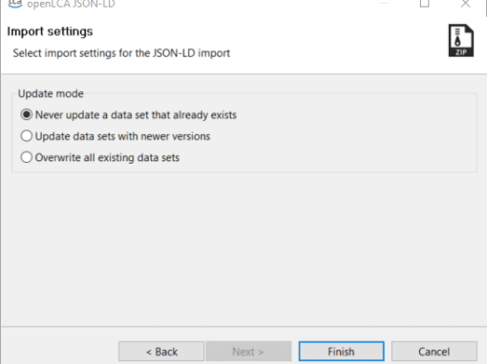Screen dimensions: 487x364
Task: Click the openLCA logo in title bar
Action: (x=14, y=4)
